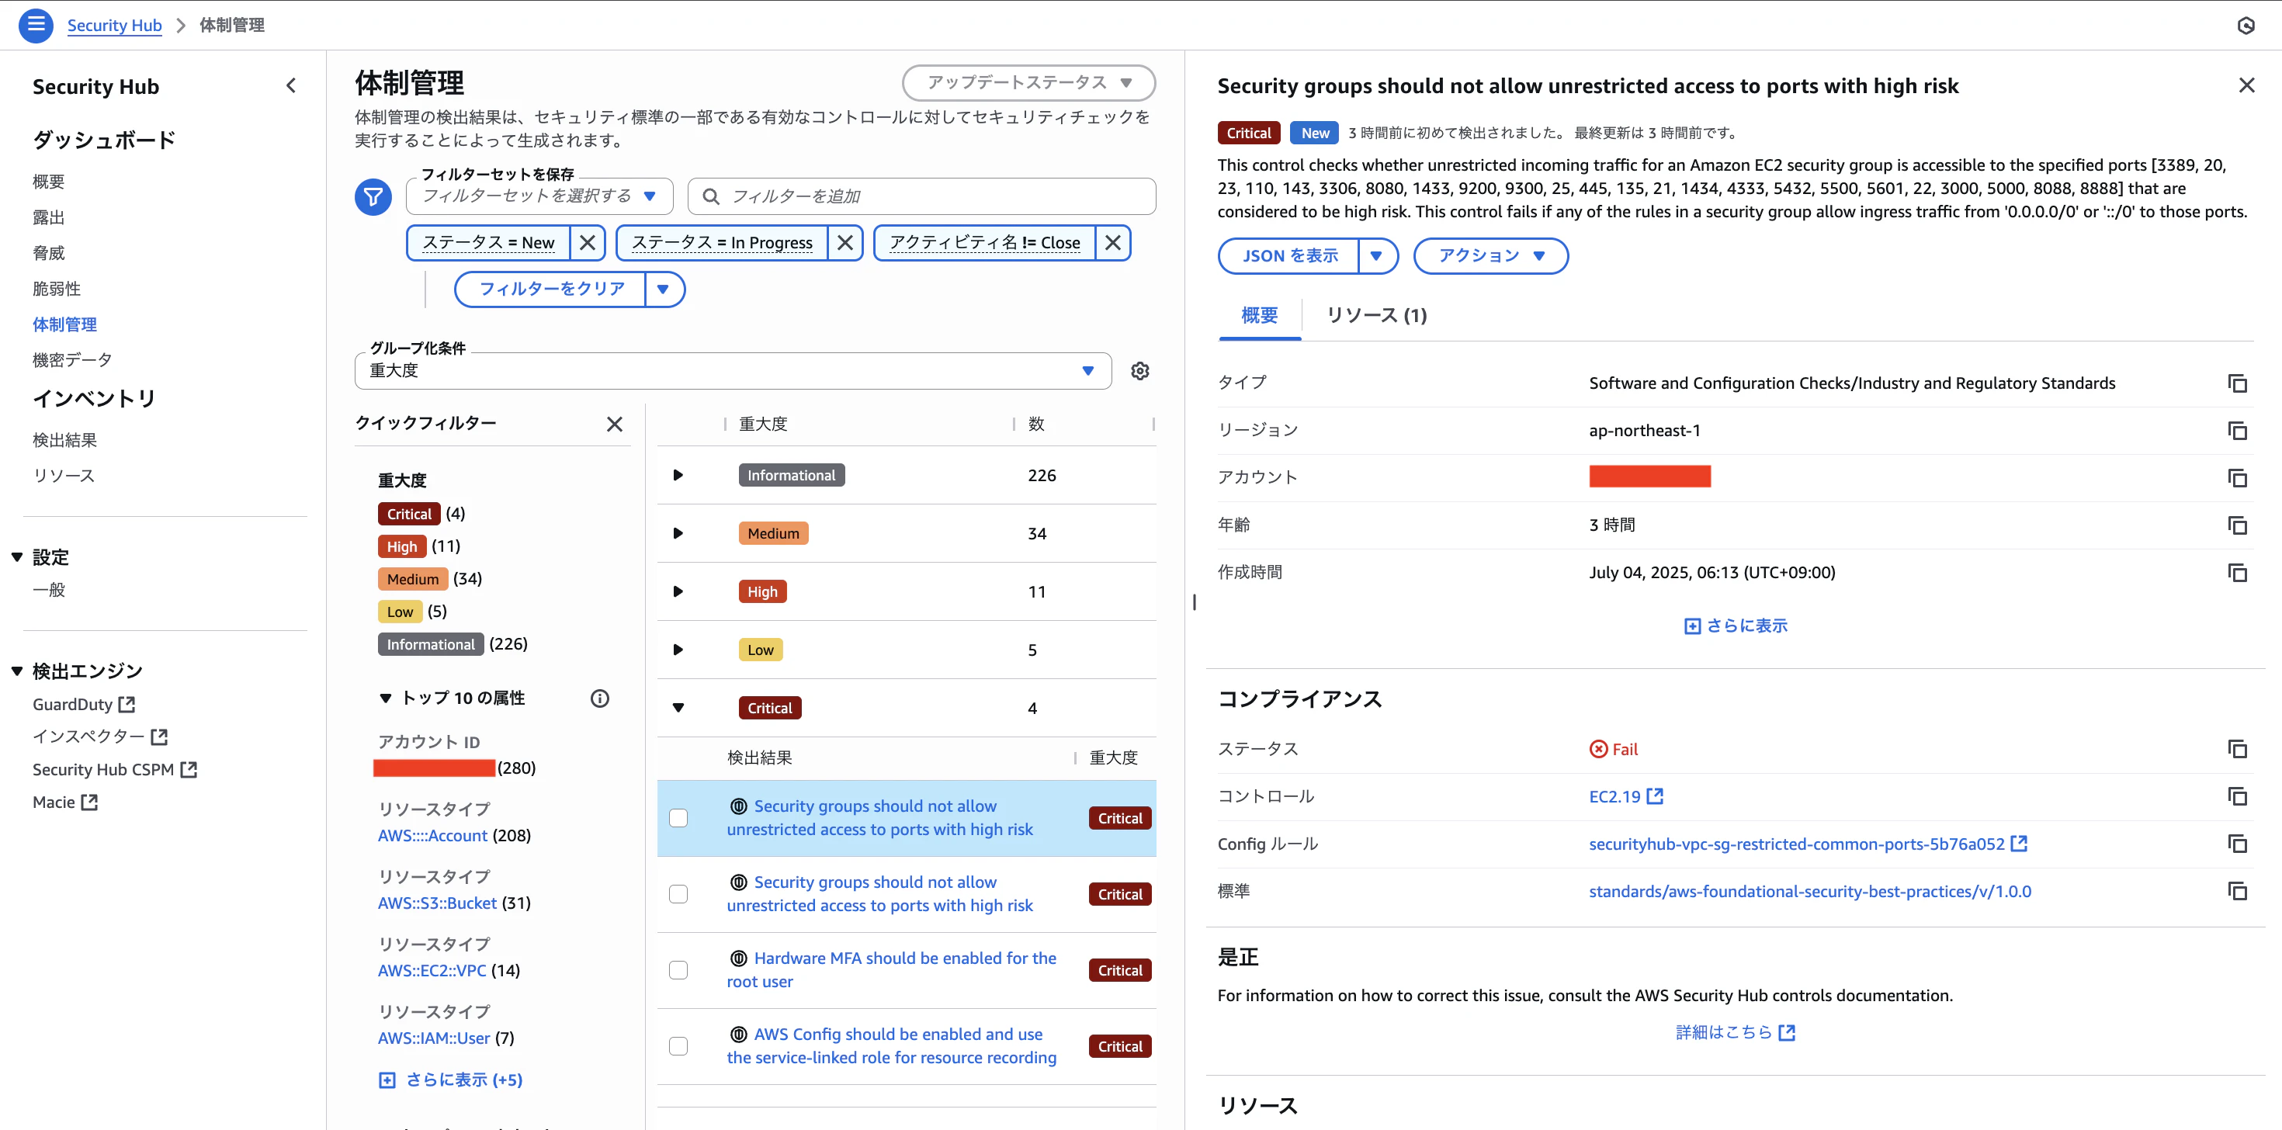Filter by High severity badge
This screenshot has height=1130, width=2282.
click(401, 546)
